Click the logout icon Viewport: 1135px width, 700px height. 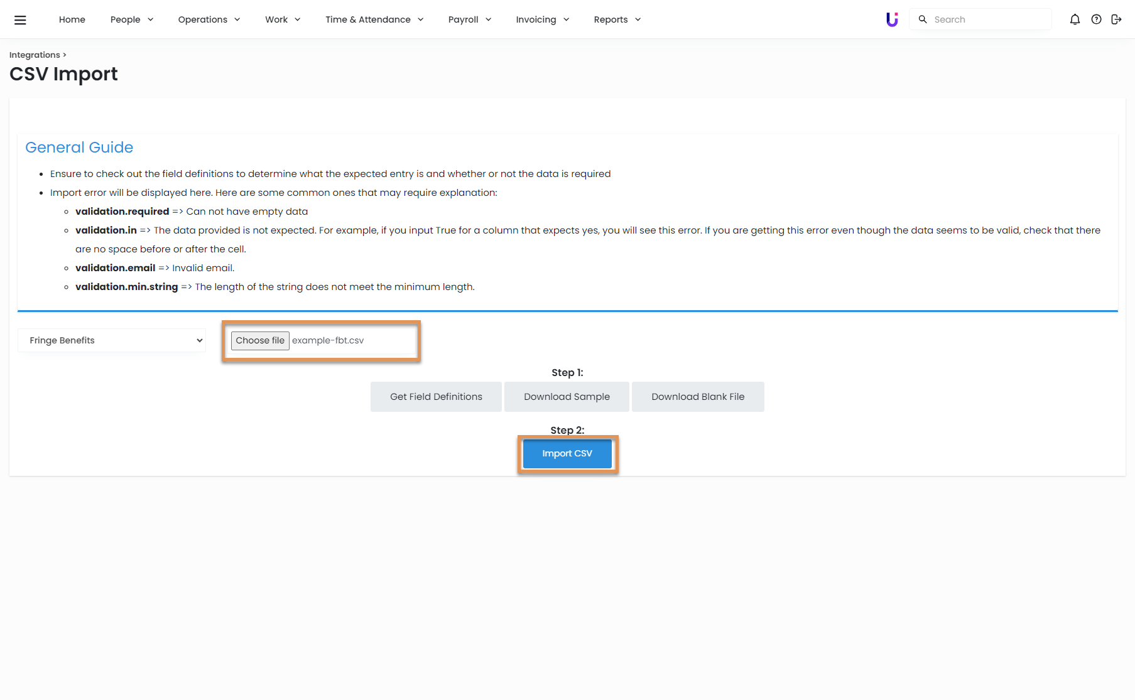pos(1116,19)
